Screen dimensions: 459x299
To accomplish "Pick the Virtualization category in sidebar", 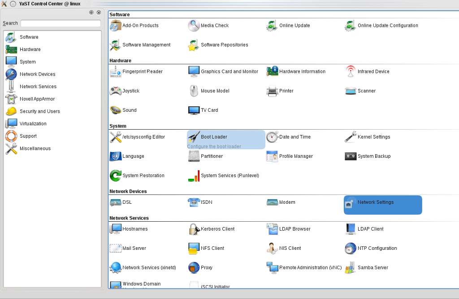I will pyautogui.click(x=33, y=124).
